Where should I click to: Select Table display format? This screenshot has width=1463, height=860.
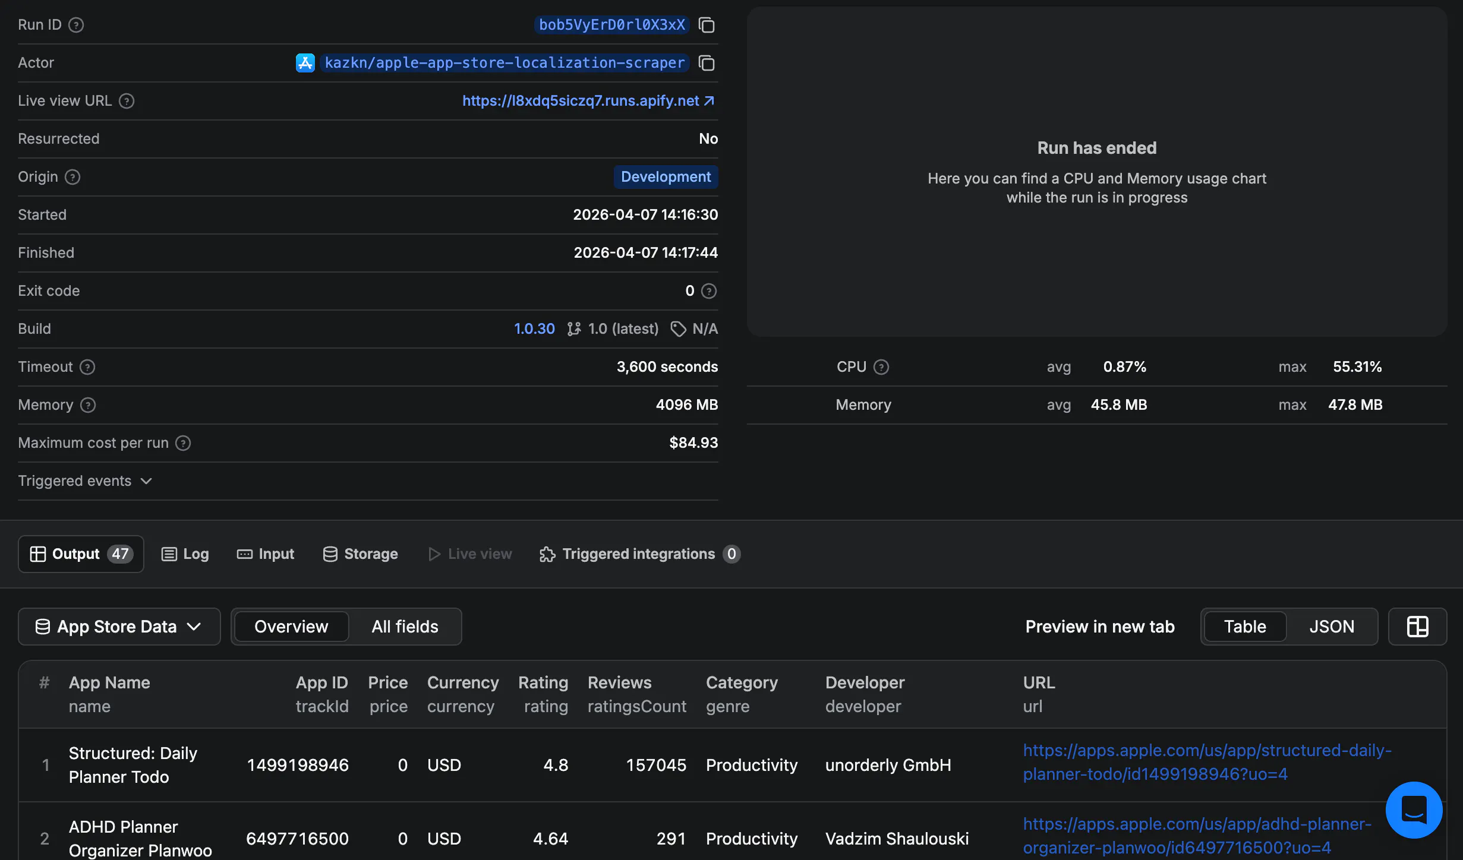1245,627
